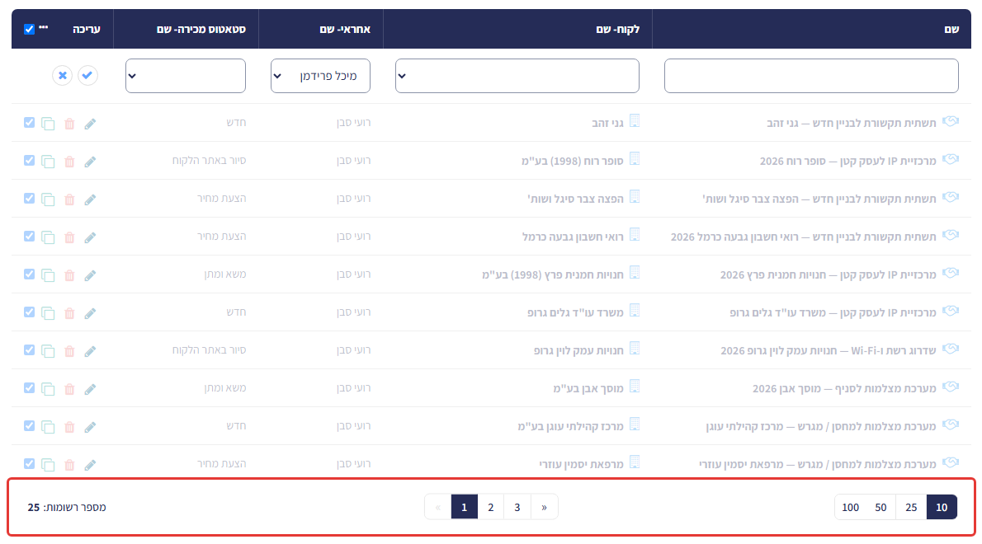This screenshot has width=982, height=544.
Task: Click handshake icon beside שדרוג רשת Wi-Fi deal
Action: 951,349
